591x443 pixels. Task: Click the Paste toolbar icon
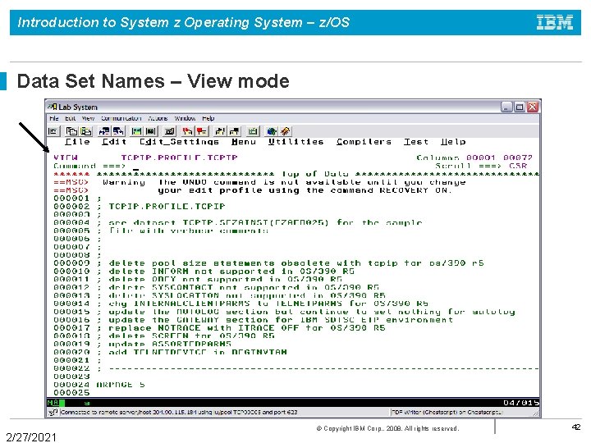[86, 131]
